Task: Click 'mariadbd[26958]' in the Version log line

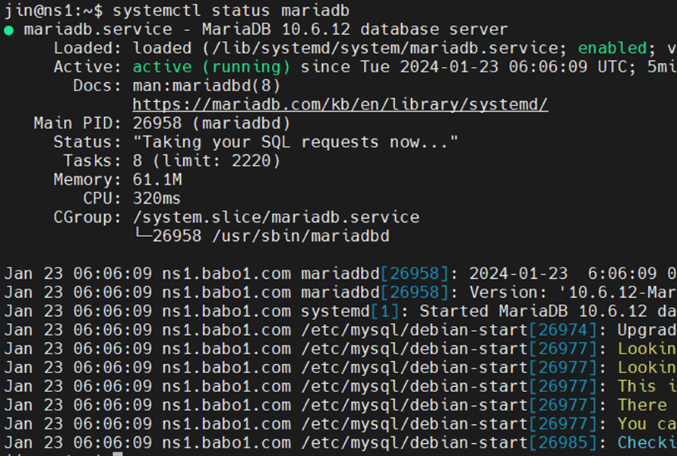Action: 375,293
